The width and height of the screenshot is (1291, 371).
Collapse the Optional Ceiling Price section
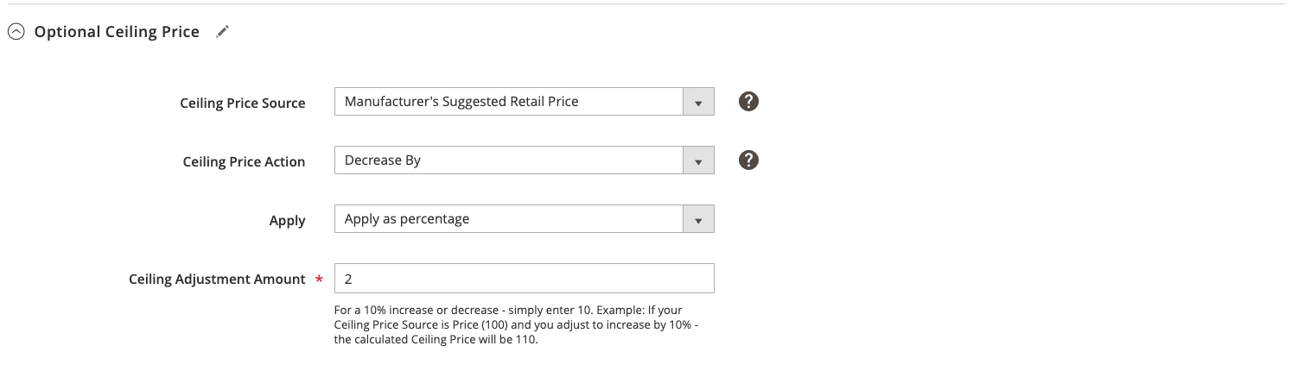pos(16,32)
